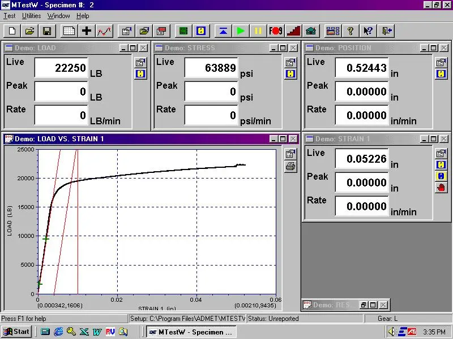Viewport: 453px width, 339px height.
Task: Click the red hand stop icon
Action: click(441, 188)
